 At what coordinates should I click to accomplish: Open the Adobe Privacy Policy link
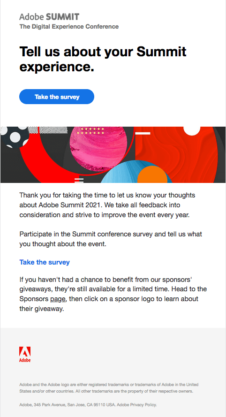click(136, 405)
